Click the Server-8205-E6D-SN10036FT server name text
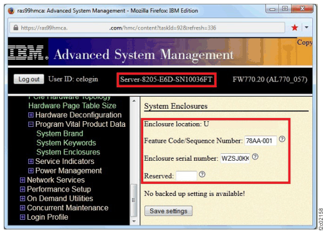323x233 pixels. (167, 80)
